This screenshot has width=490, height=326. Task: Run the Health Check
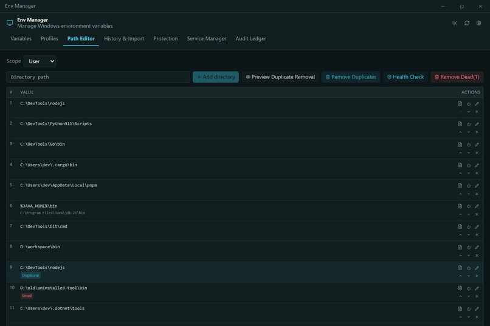(x=405, y=77)
